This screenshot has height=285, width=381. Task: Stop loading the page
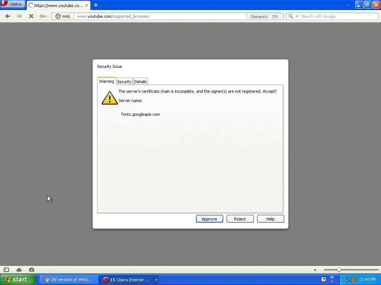(x=31, y=16)
